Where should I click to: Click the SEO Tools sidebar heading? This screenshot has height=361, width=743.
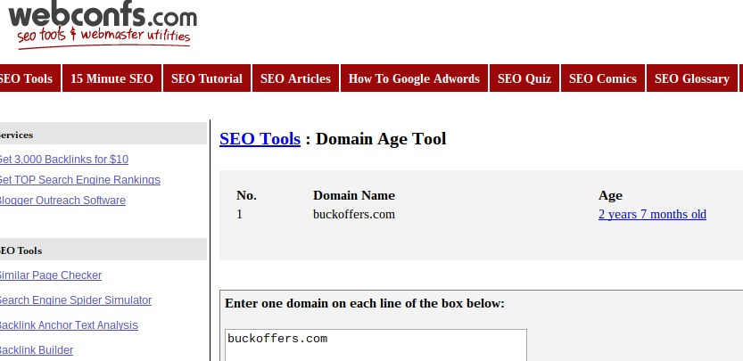tap(103, 250)
